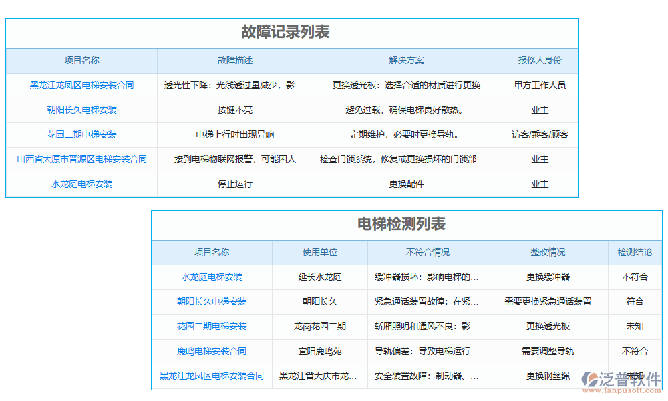Click the 检测结论 column header
This screenshot has height=401, width=668.
pyautogui.click(x=635, y=252)
